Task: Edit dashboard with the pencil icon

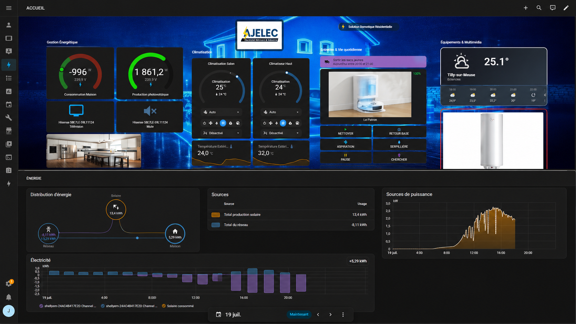Action: 566,8
